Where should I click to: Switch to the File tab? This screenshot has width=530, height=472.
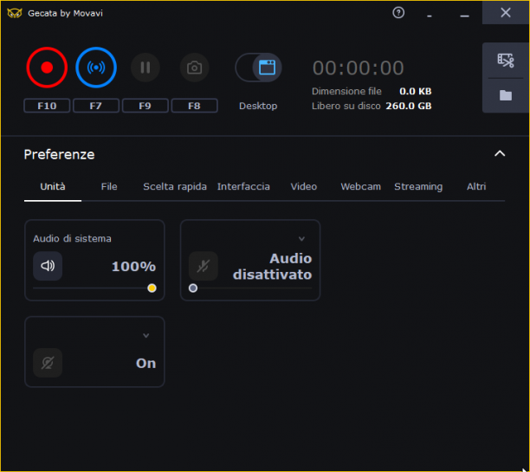coord(109,187)
